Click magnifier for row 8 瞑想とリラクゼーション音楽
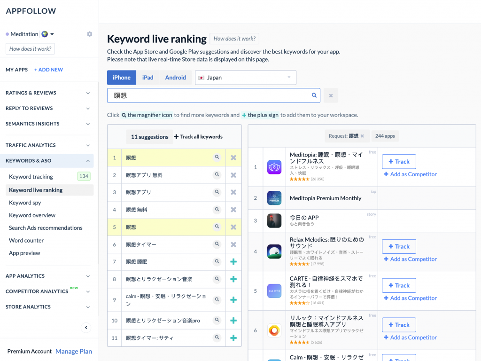Image resolution: width=481 pixels, height=361 pixels. click(217, 279)
